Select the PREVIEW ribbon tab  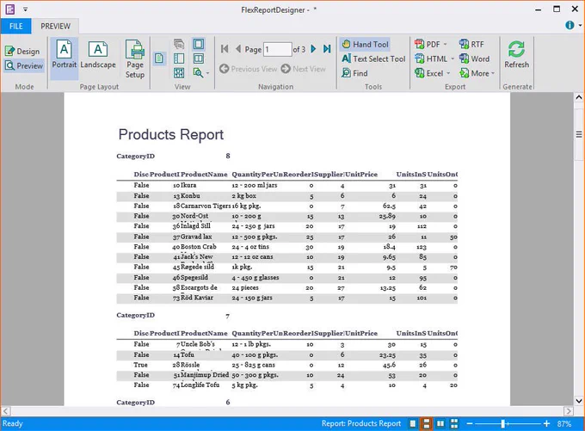point(56,26)
